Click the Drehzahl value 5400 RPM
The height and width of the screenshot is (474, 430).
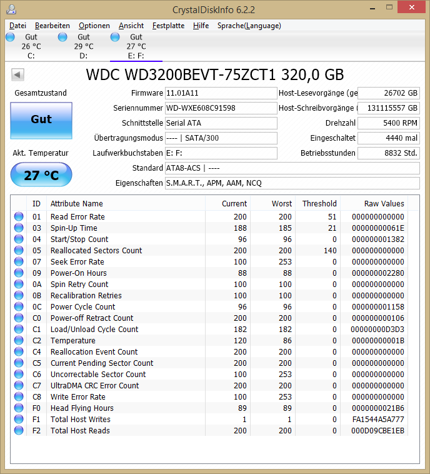tap(389, 123)
